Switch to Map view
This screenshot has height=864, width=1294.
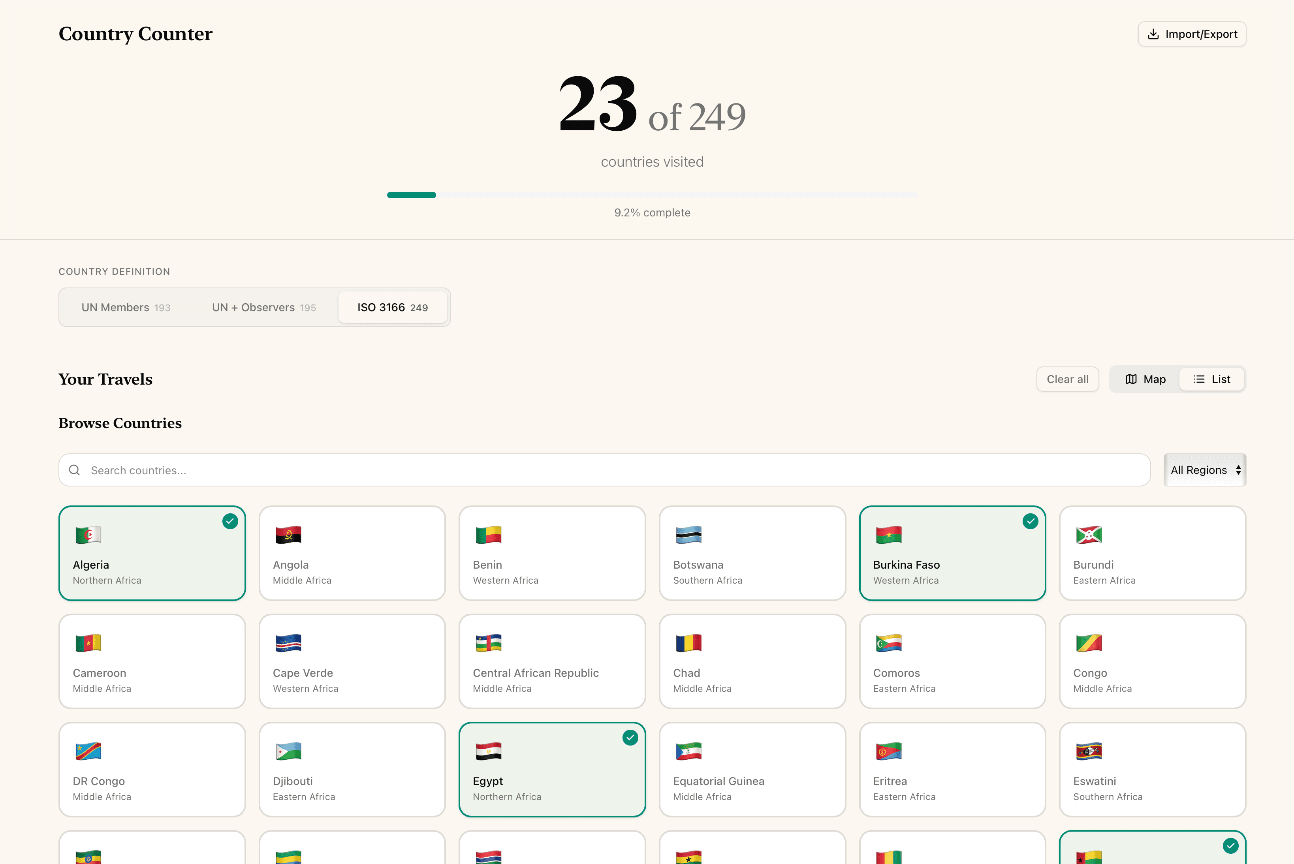[1145, 379]
